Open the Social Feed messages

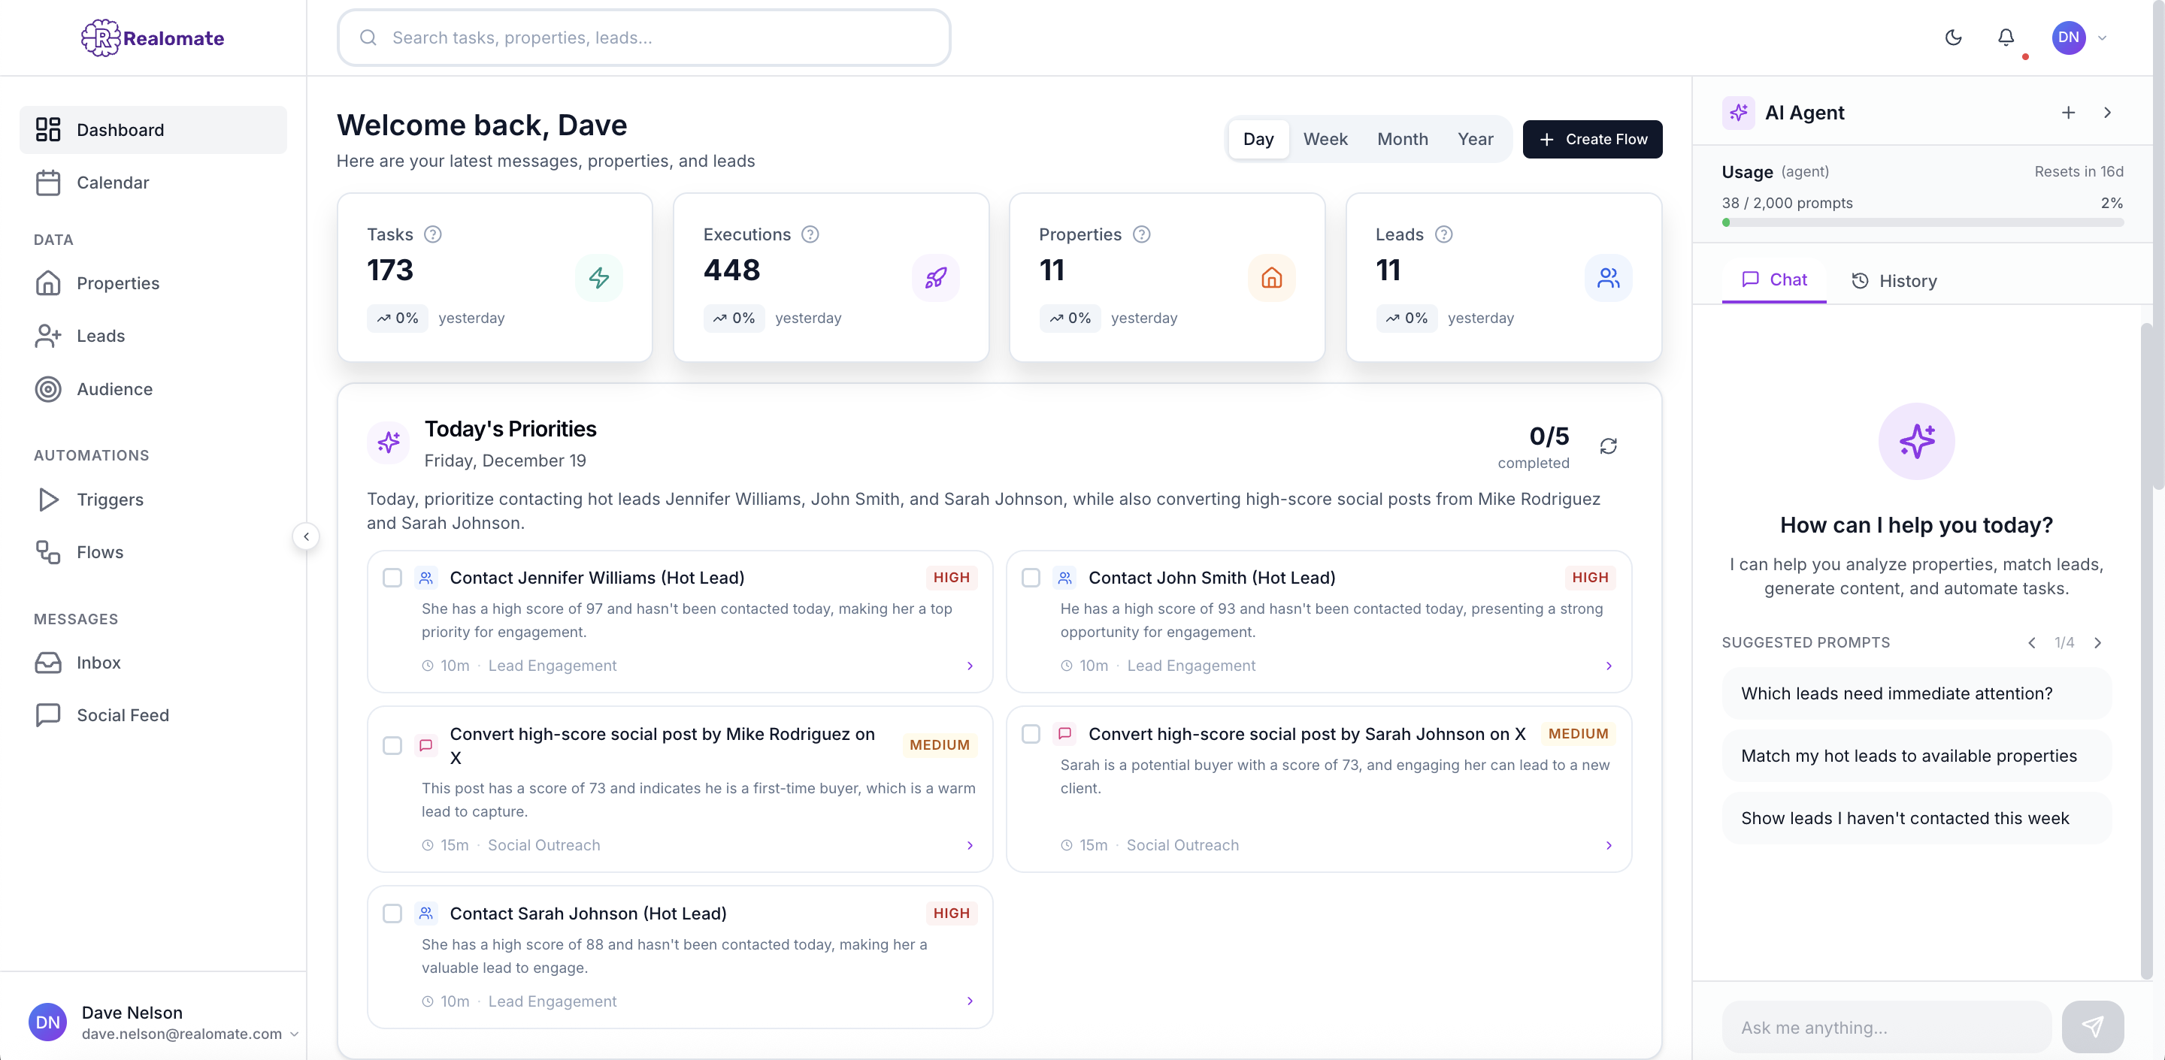pos(123,714)
